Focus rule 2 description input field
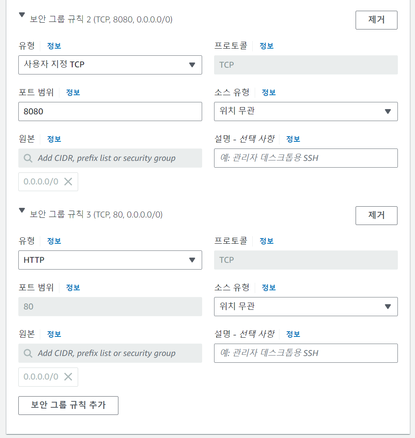Viewport: 415px width, 438px height. 306,158
